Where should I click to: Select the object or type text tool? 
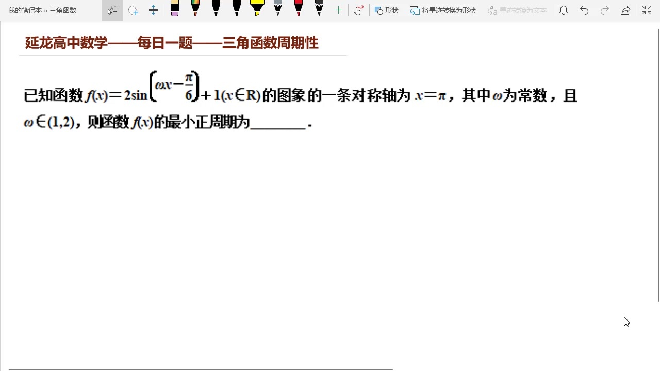click(x=112, y=10)
